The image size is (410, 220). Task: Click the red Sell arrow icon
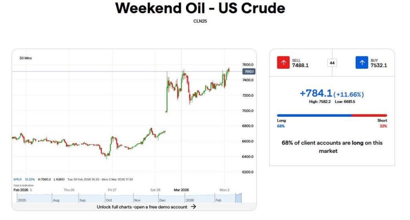pyautogui.click(x=283, y=63)
